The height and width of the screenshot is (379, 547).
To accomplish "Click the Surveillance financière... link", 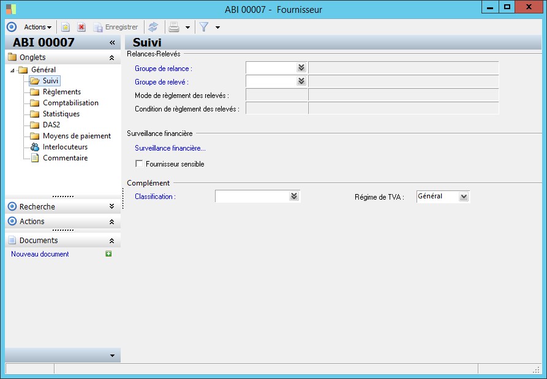I will 170,148.
